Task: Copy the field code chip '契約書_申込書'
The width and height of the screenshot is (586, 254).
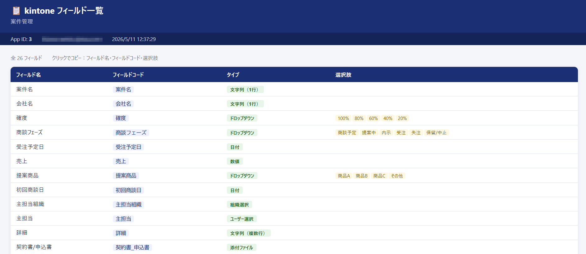Action: 132,247
